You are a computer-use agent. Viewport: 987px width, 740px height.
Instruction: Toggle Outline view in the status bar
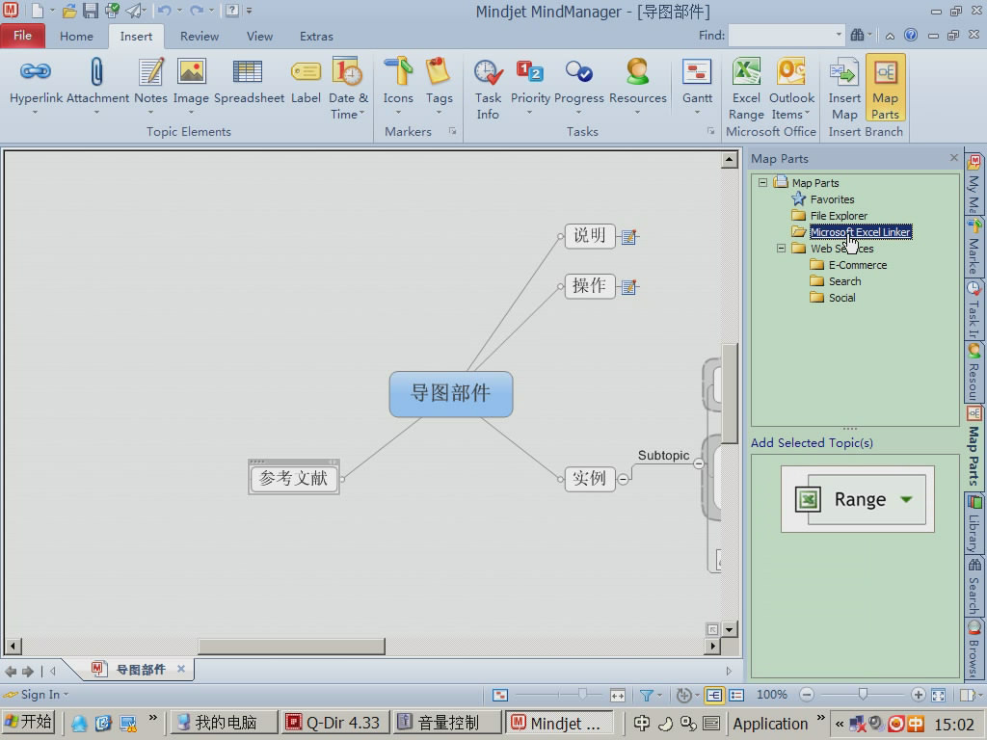pyautogui.click(x=736, y=695)
